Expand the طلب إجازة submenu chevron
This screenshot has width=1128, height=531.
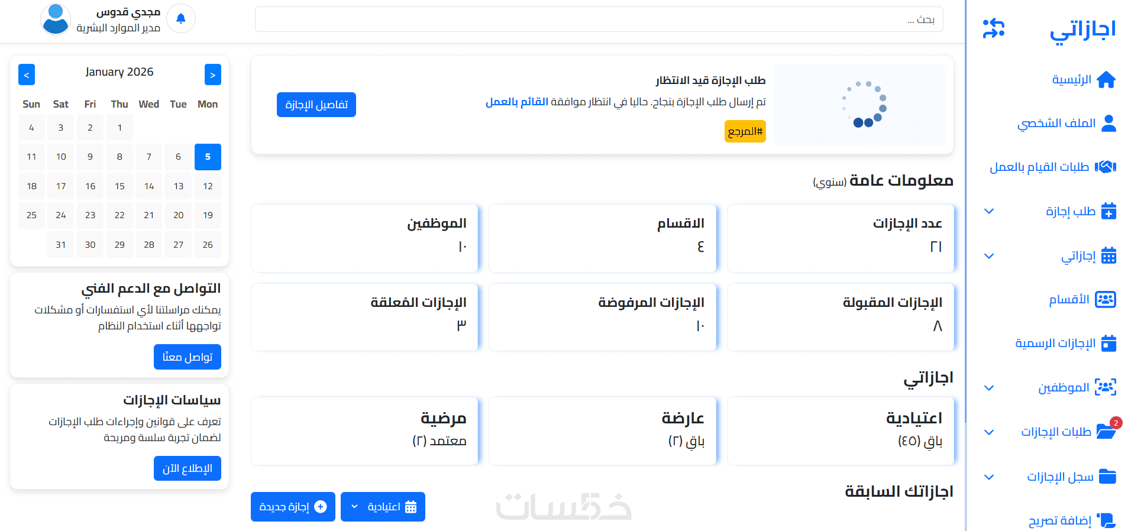click(989, 212)
